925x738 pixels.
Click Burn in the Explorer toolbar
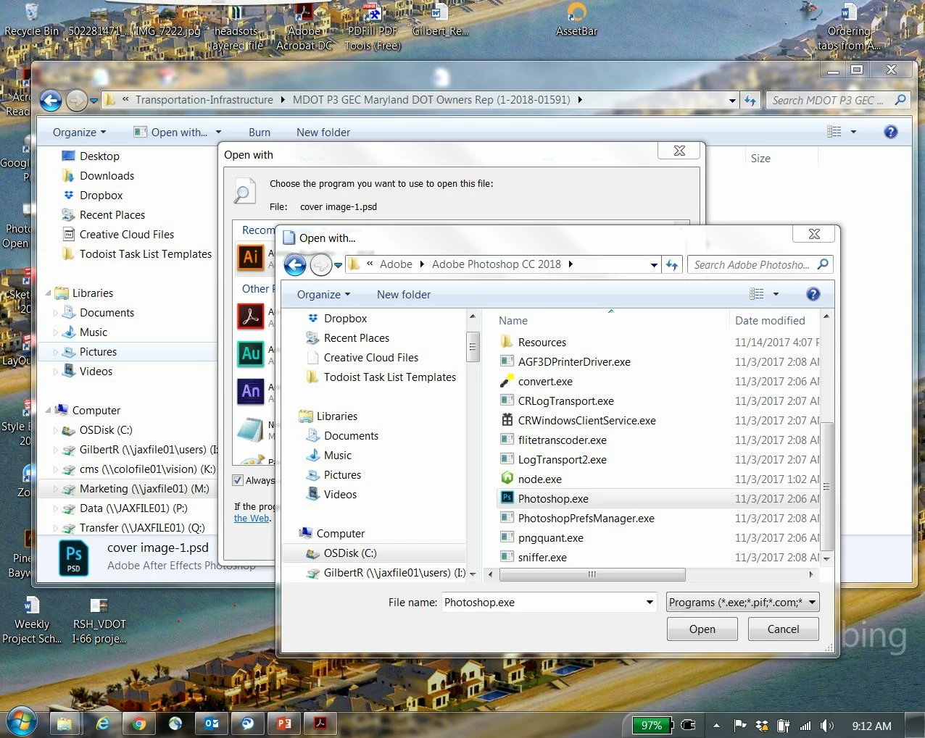click(260, 132)
